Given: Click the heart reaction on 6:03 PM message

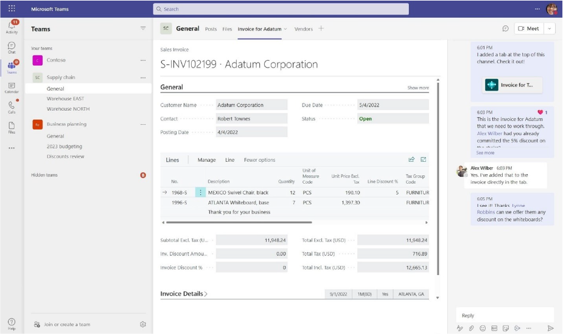Looking at the screenshot, I should point(540,113).
